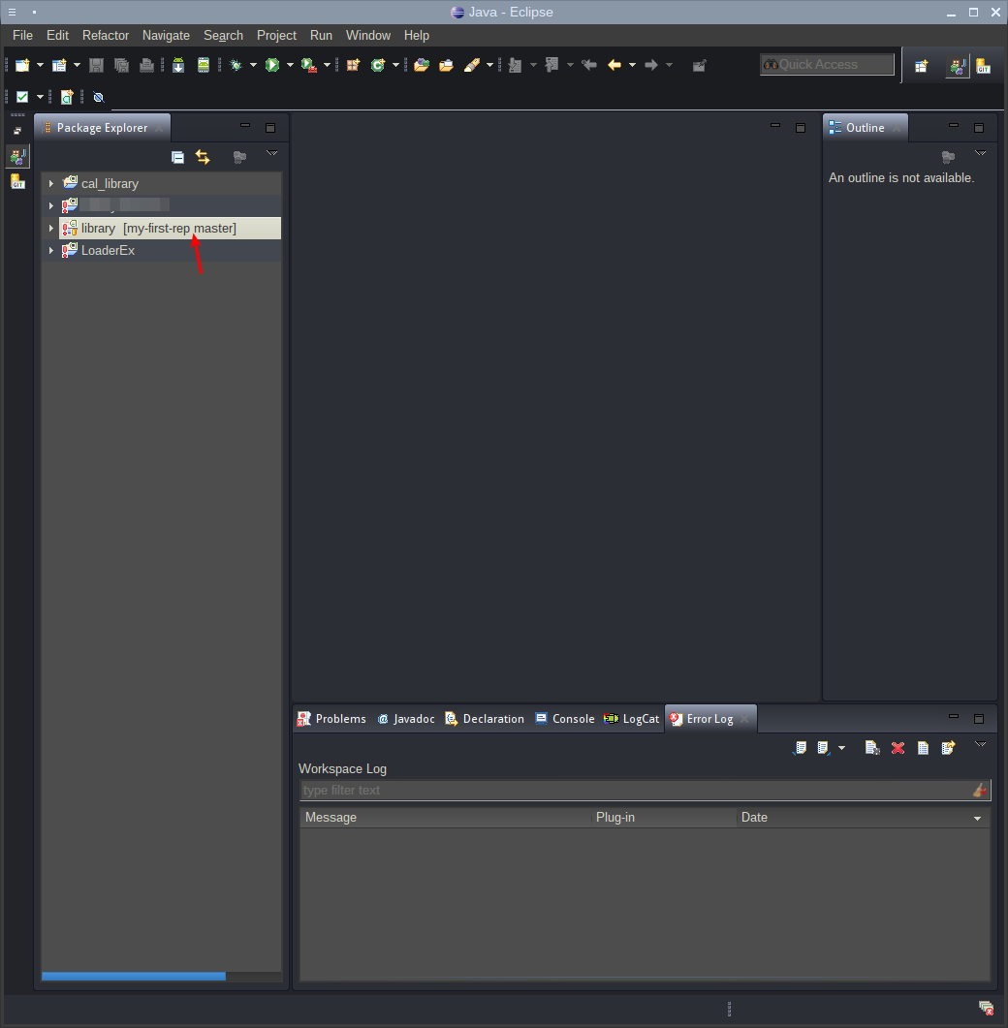The height and width of the screenshot is (1028, 1008).
Task: Toggle Link with Editor in Package Explorer
Action: pyautogui.click(x=203, y=156)
